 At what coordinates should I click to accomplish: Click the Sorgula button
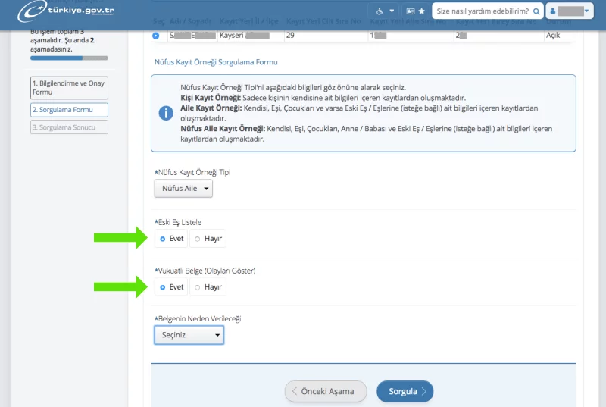tap(405, 391)
